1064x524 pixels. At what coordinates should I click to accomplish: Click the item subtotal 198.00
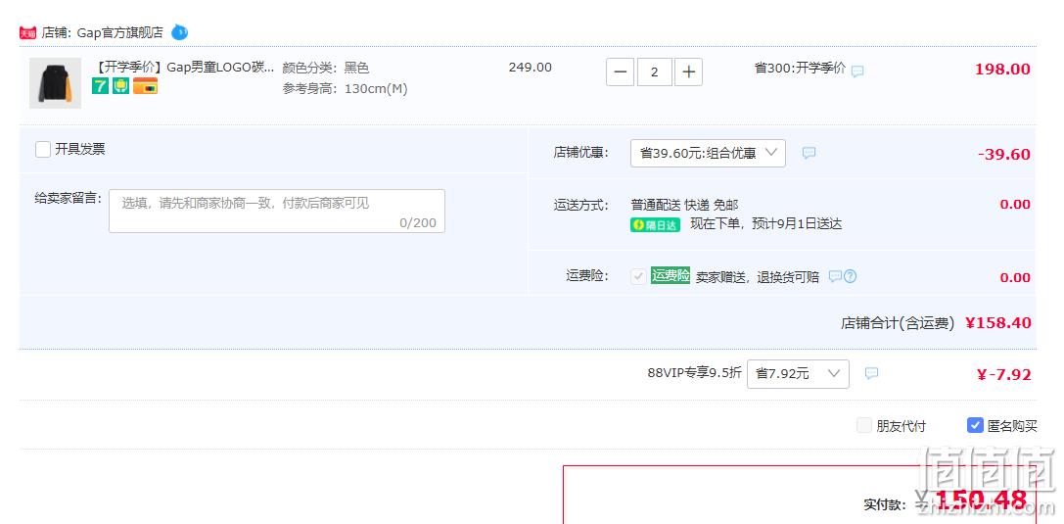click(1002, 70)
